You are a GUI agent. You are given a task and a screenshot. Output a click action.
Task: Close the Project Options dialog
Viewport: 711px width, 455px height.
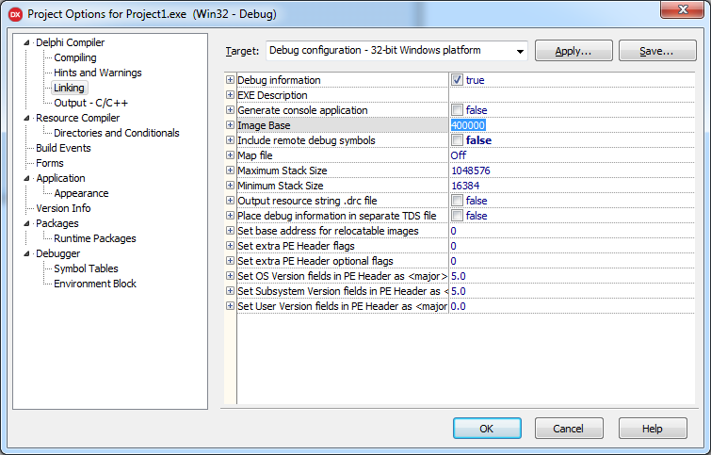tap(683, 10)
